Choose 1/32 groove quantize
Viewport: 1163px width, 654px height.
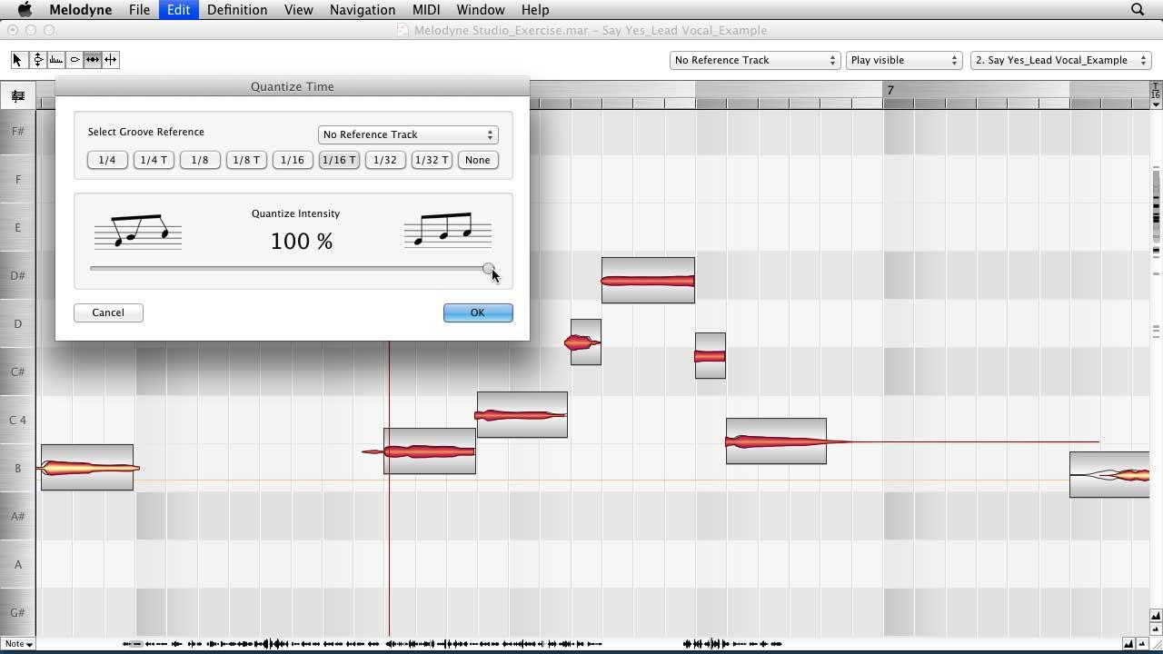(x=385, y=160)
